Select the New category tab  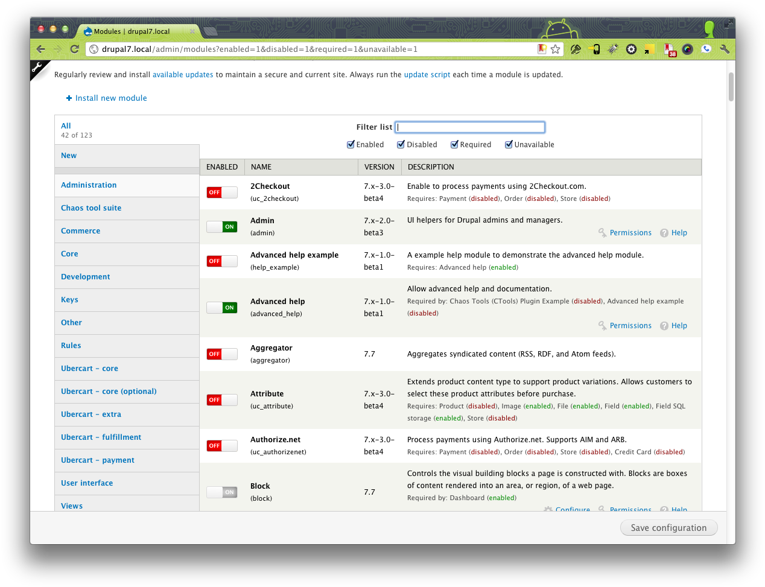(x=127, y=156)
